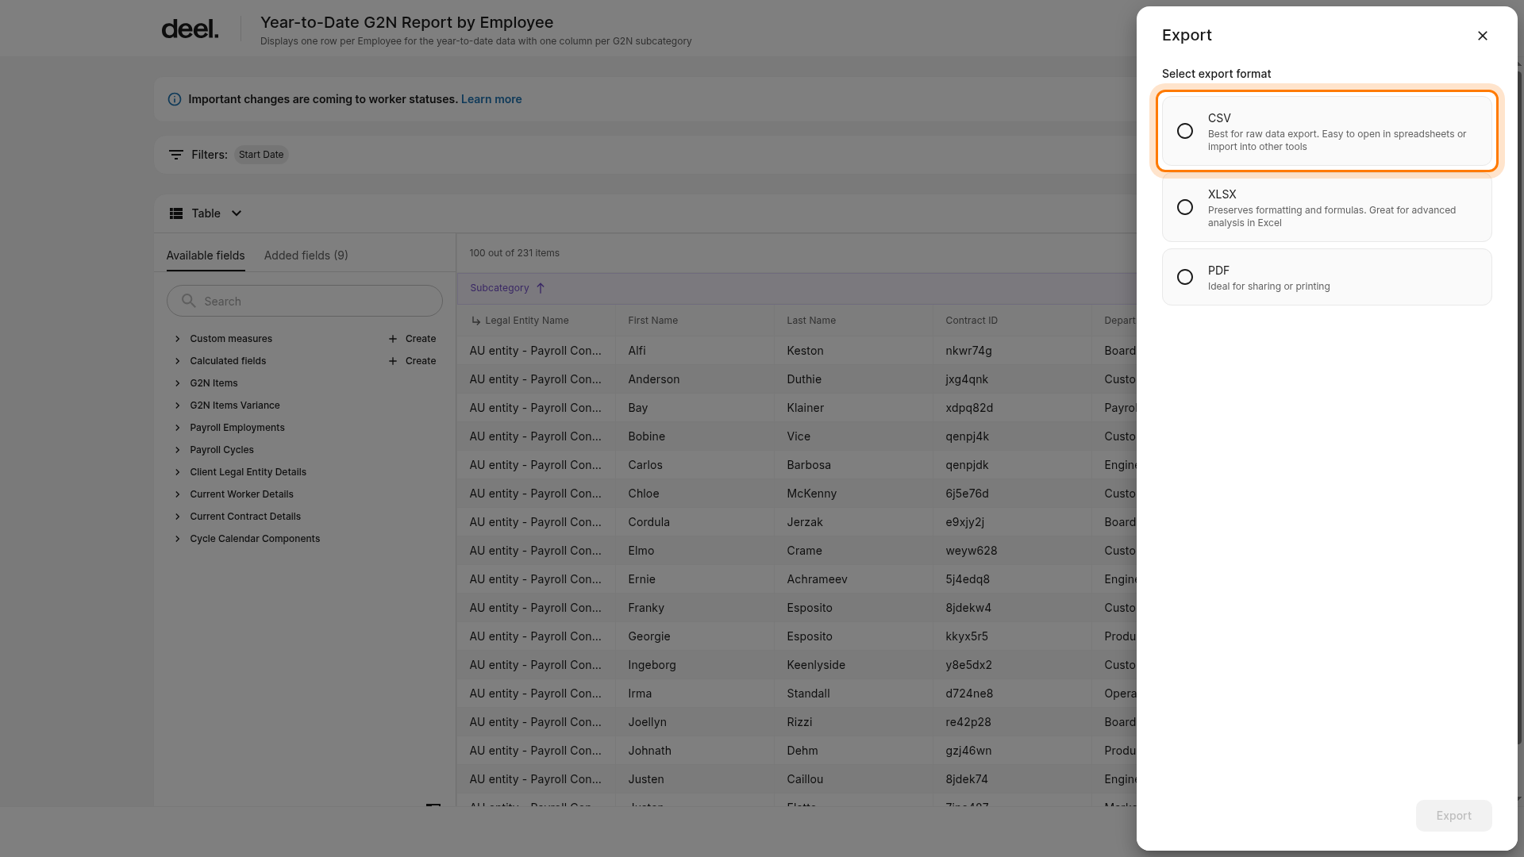
Task: Expand Current Contract Details group
Action: (x=178, y=517)
